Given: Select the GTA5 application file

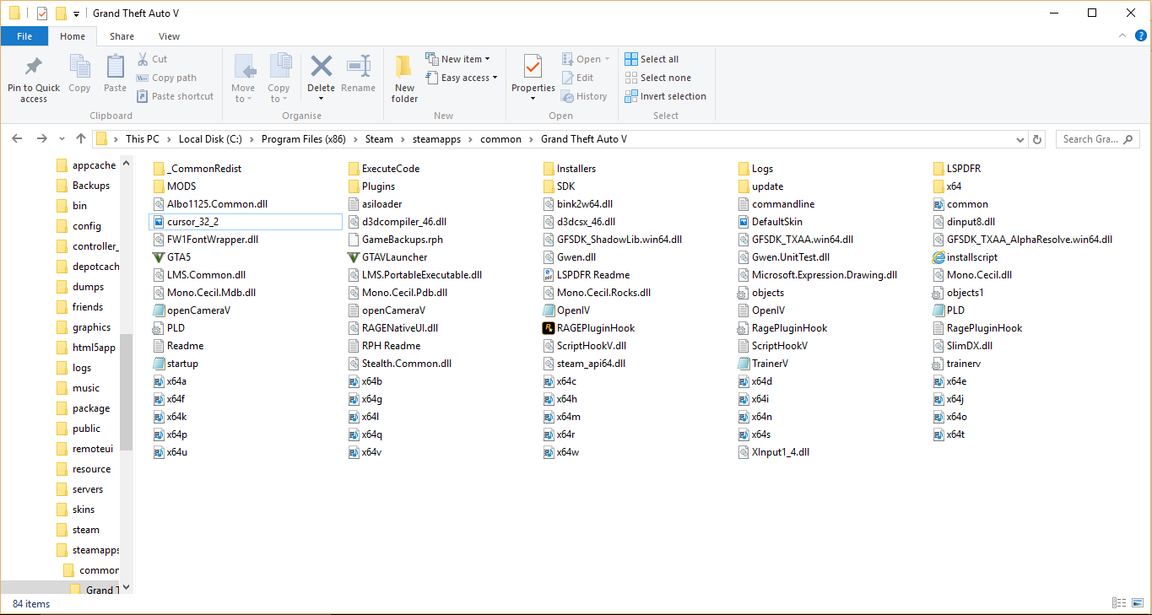Looking at the screenshot, I should [x=172, y=257].
